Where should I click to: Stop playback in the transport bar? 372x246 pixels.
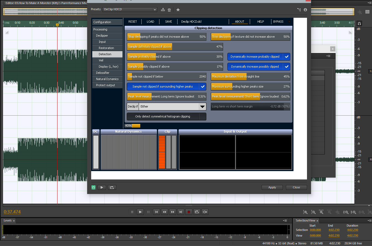click(x=132, y=212)
